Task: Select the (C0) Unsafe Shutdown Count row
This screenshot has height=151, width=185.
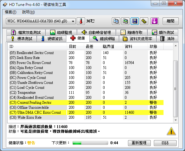Action: click(86, 83)
